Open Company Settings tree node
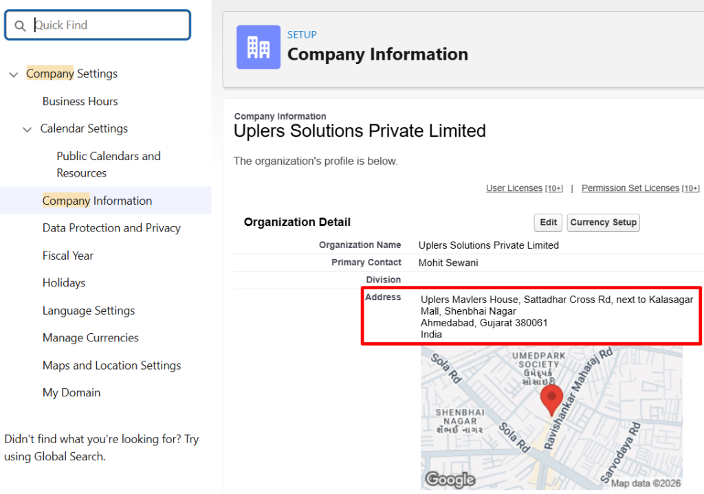 pos(71,74)
